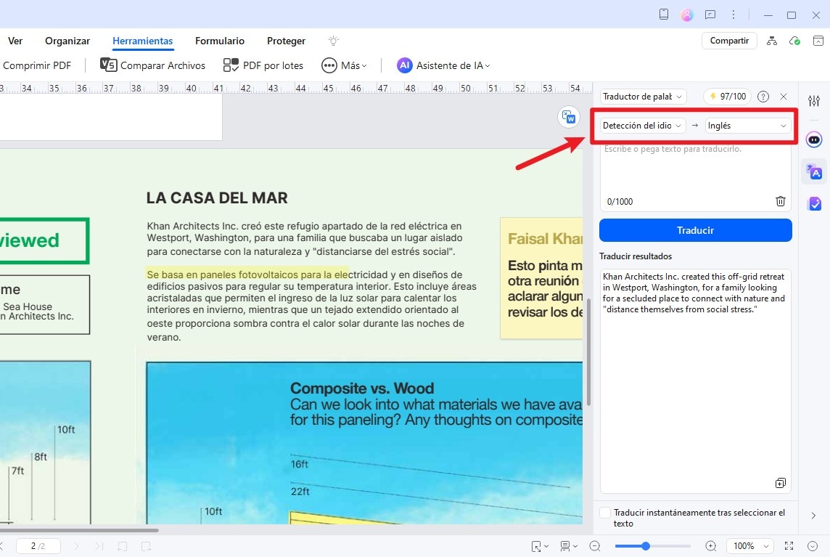The width and height of the screenshot is (830, 557).
Task: Open the Organizar tab
Action: 67,41
